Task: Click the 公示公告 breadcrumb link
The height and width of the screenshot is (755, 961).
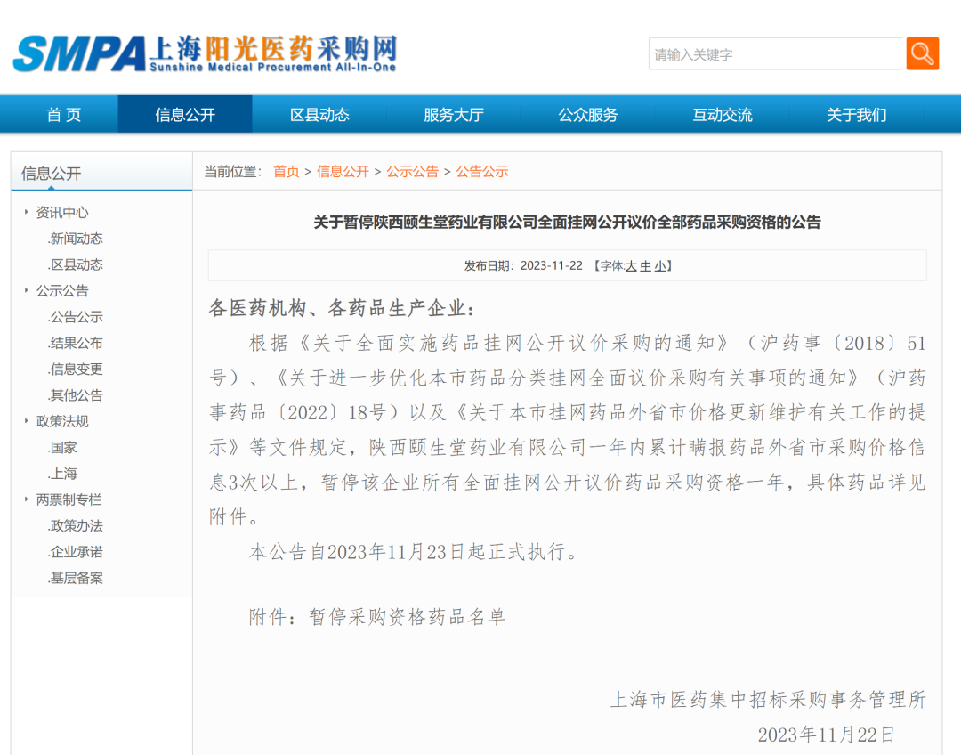Action: 413,172
